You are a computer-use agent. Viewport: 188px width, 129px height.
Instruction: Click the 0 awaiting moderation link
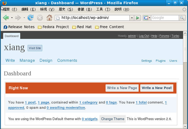click(x=66, y=108)
